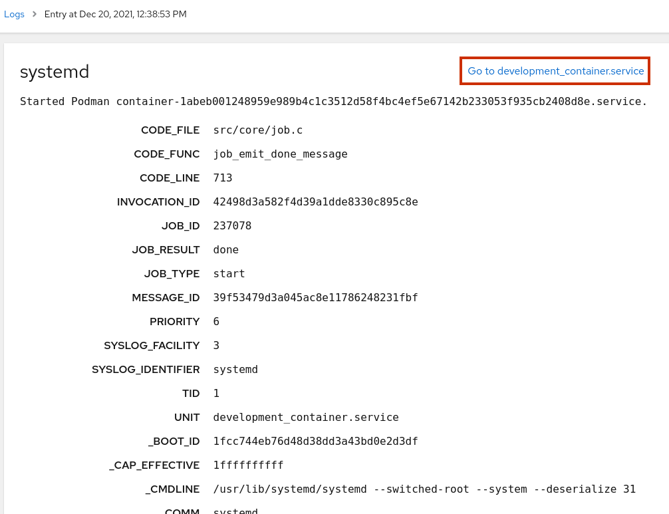Click the CODE_LINE value 713
Viewport: 669px width, 514px height.
tap(223, 178)
